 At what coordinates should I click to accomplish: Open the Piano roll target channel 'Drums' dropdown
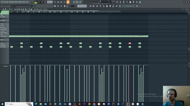pyautogui.click(x=45, y=9)
